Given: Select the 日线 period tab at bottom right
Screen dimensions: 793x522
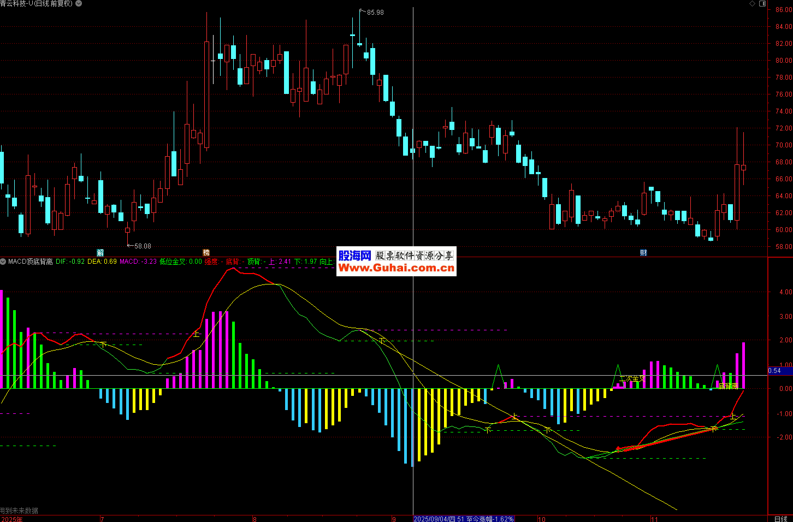Looking at the screenshot, I should coord(780,519).
